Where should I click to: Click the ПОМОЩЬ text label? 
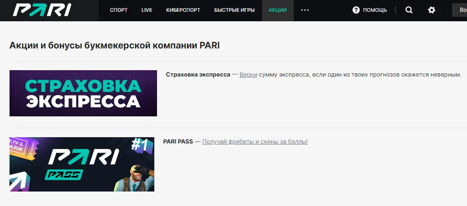coord(375,10)
